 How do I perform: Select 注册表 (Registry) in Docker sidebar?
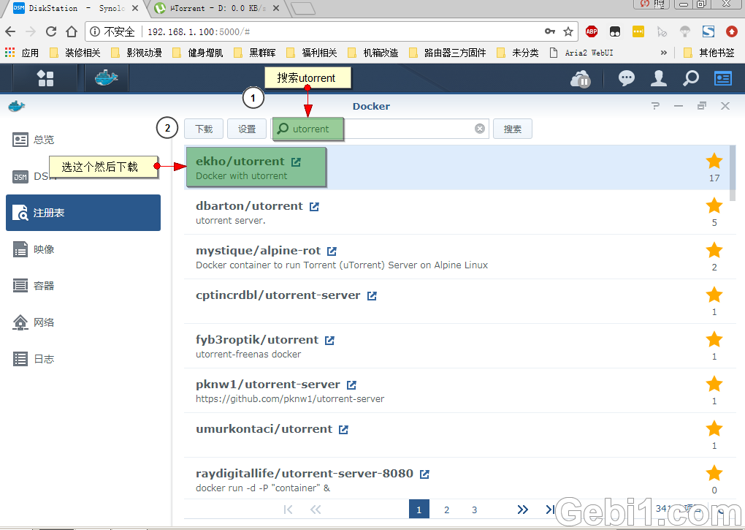(x=83, y=213)
